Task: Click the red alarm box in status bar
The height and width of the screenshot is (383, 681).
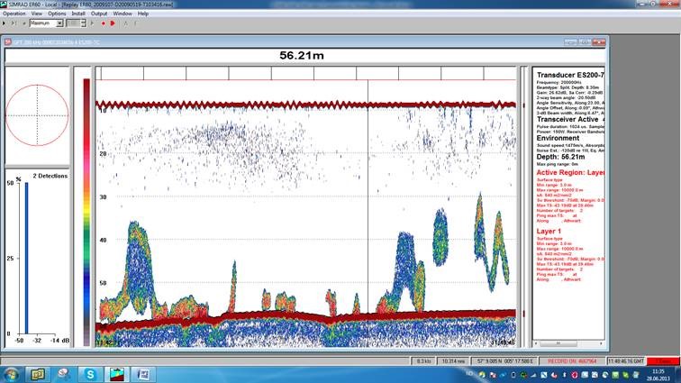Action: 663,360
